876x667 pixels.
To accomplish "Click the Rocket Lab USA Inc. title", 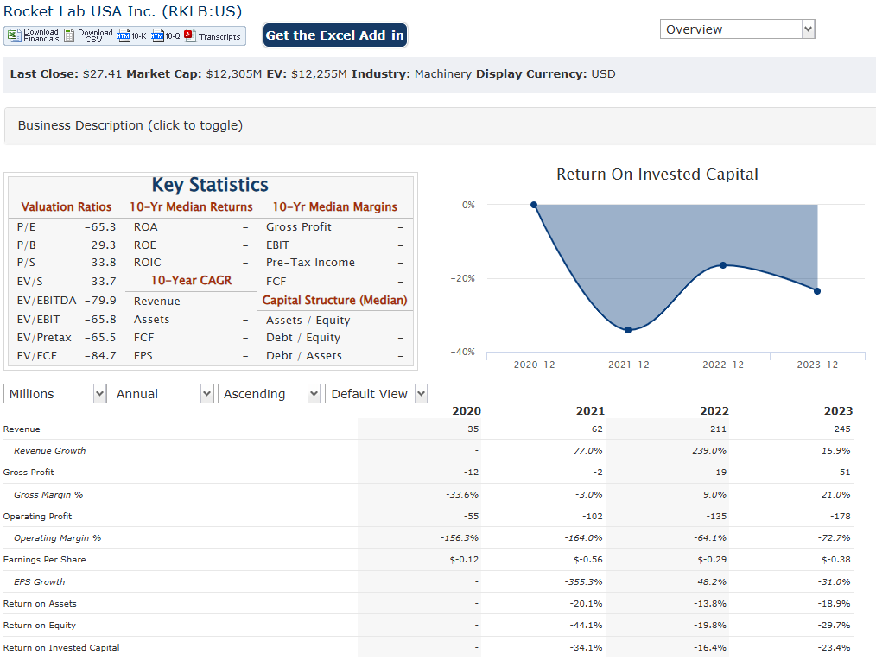I will tap(123, 11).
